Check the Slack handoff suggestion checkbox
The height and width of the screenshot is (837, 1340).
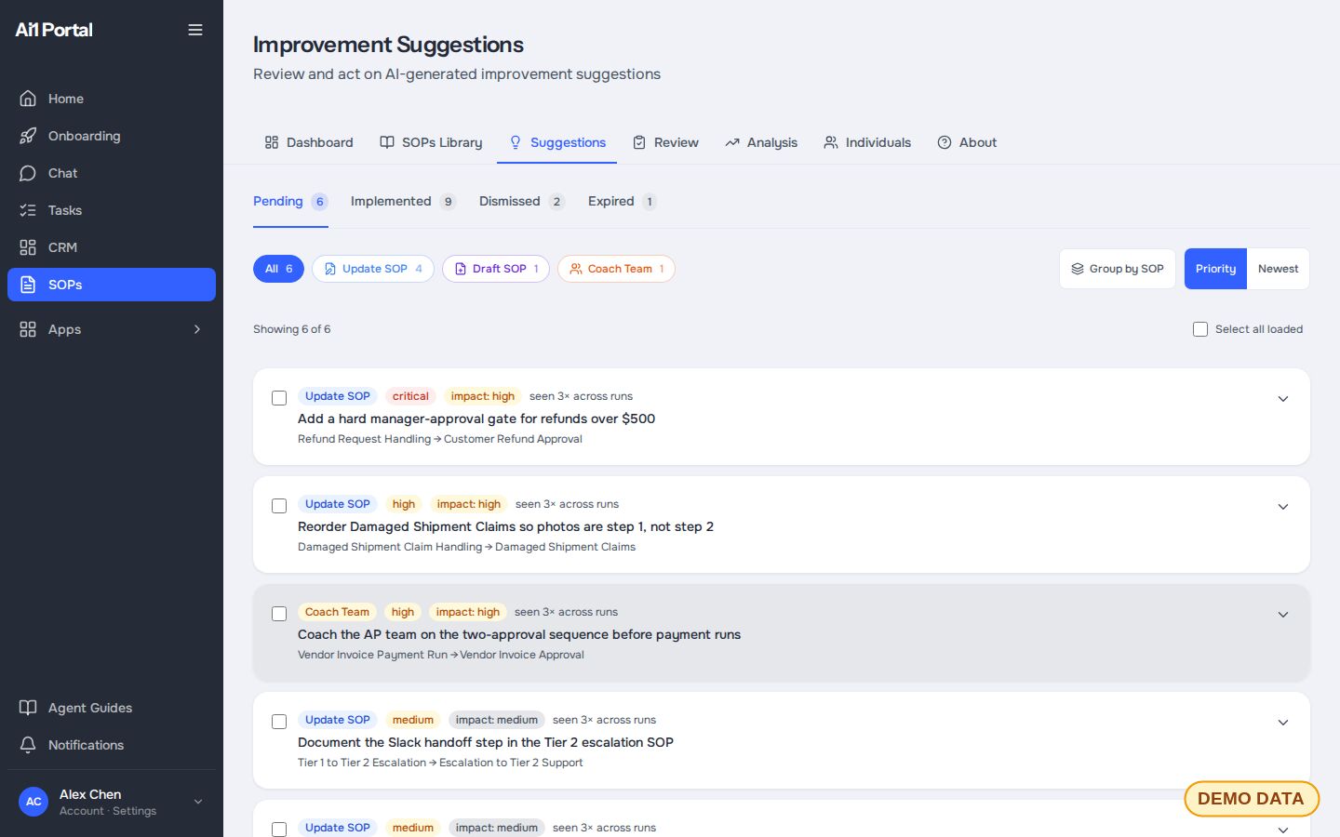click(x=279, y=722)
